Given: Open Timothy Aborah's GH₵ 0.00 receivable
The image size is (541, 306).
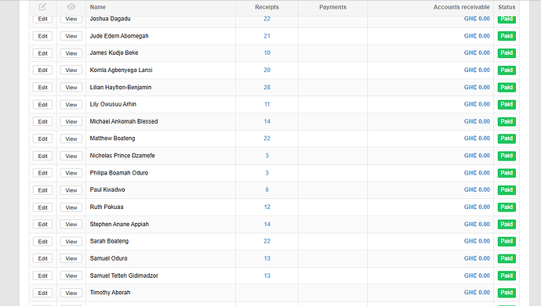Looking at the screenshot, I should tap(477, 292).
